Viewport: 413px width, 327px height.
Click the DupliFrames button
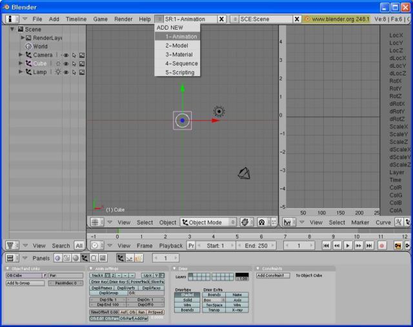pyautogui.click(x=102, y=288)
